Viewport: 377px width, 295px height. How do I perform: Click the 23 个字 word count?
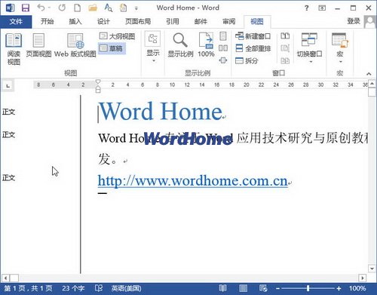[73, 288]
